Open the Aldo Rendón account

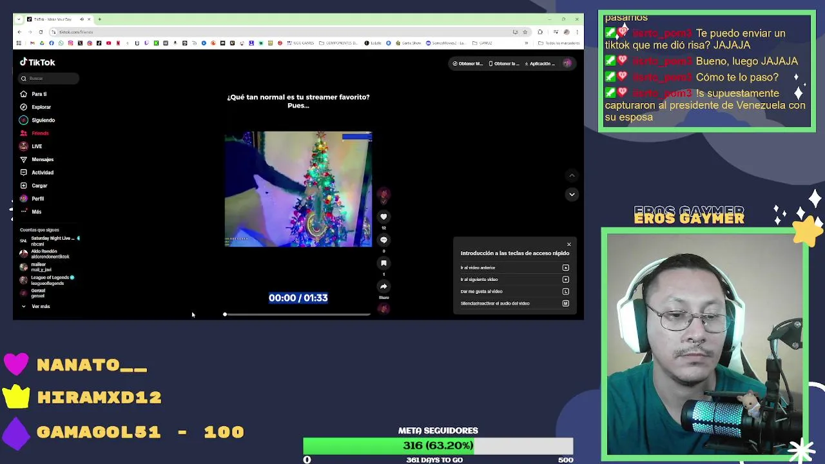point(44,254)
